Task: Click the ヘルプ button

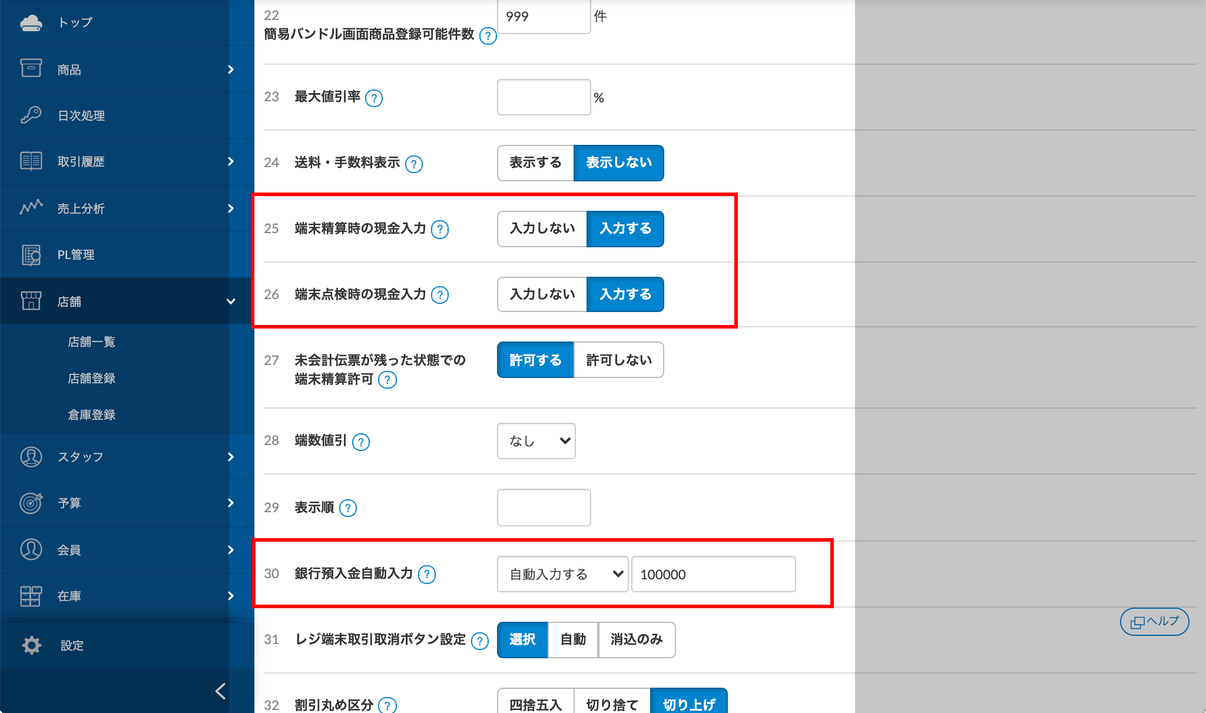Action: 1154,621
